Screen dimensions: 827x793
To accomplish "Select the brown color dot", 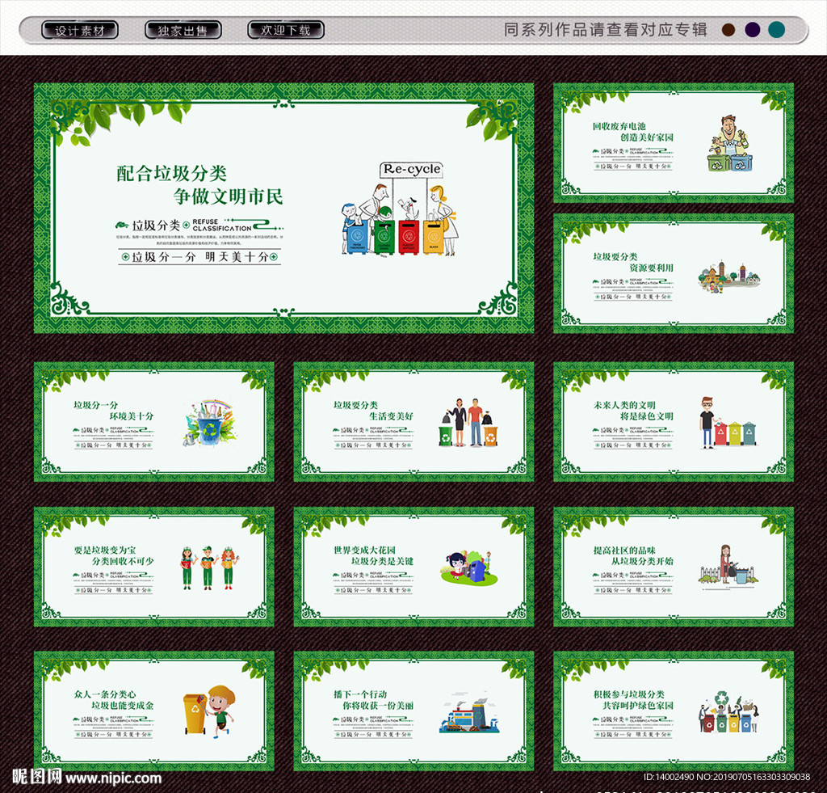I will tap(728, 31).
